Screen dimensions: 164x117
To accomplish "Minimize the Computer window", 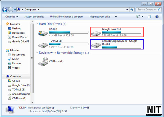I will (144, 4).
